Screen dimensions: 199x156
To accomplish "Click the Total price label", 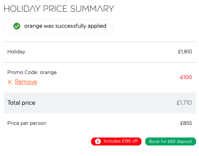I will [x=21, y=103].
